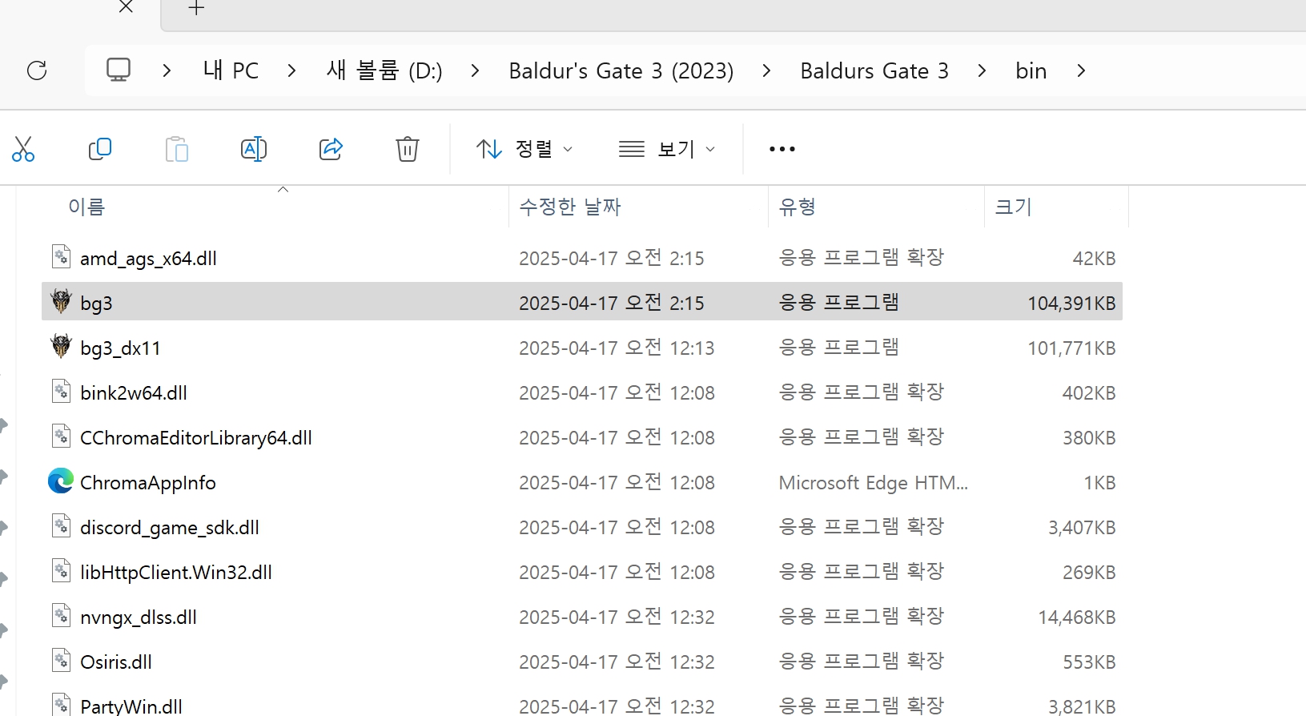Screen dimensions: 1306x716
Task: Click the amd_ags_x64.dll file icon
Action: point(62,257)
